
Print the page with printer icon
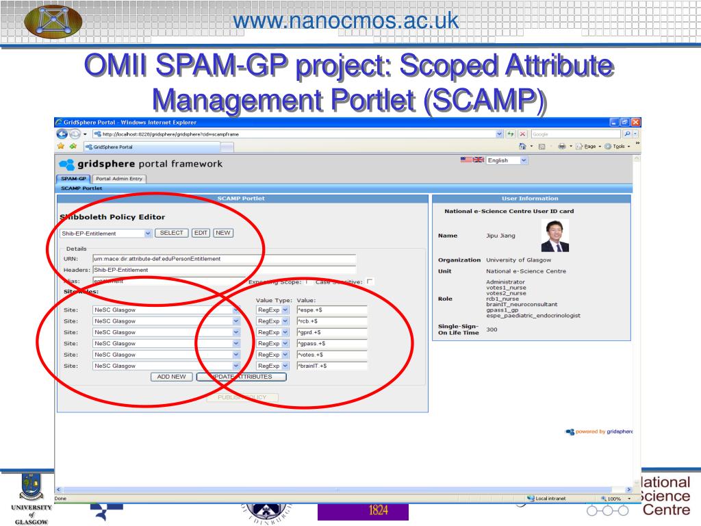(x=562, y=147)
